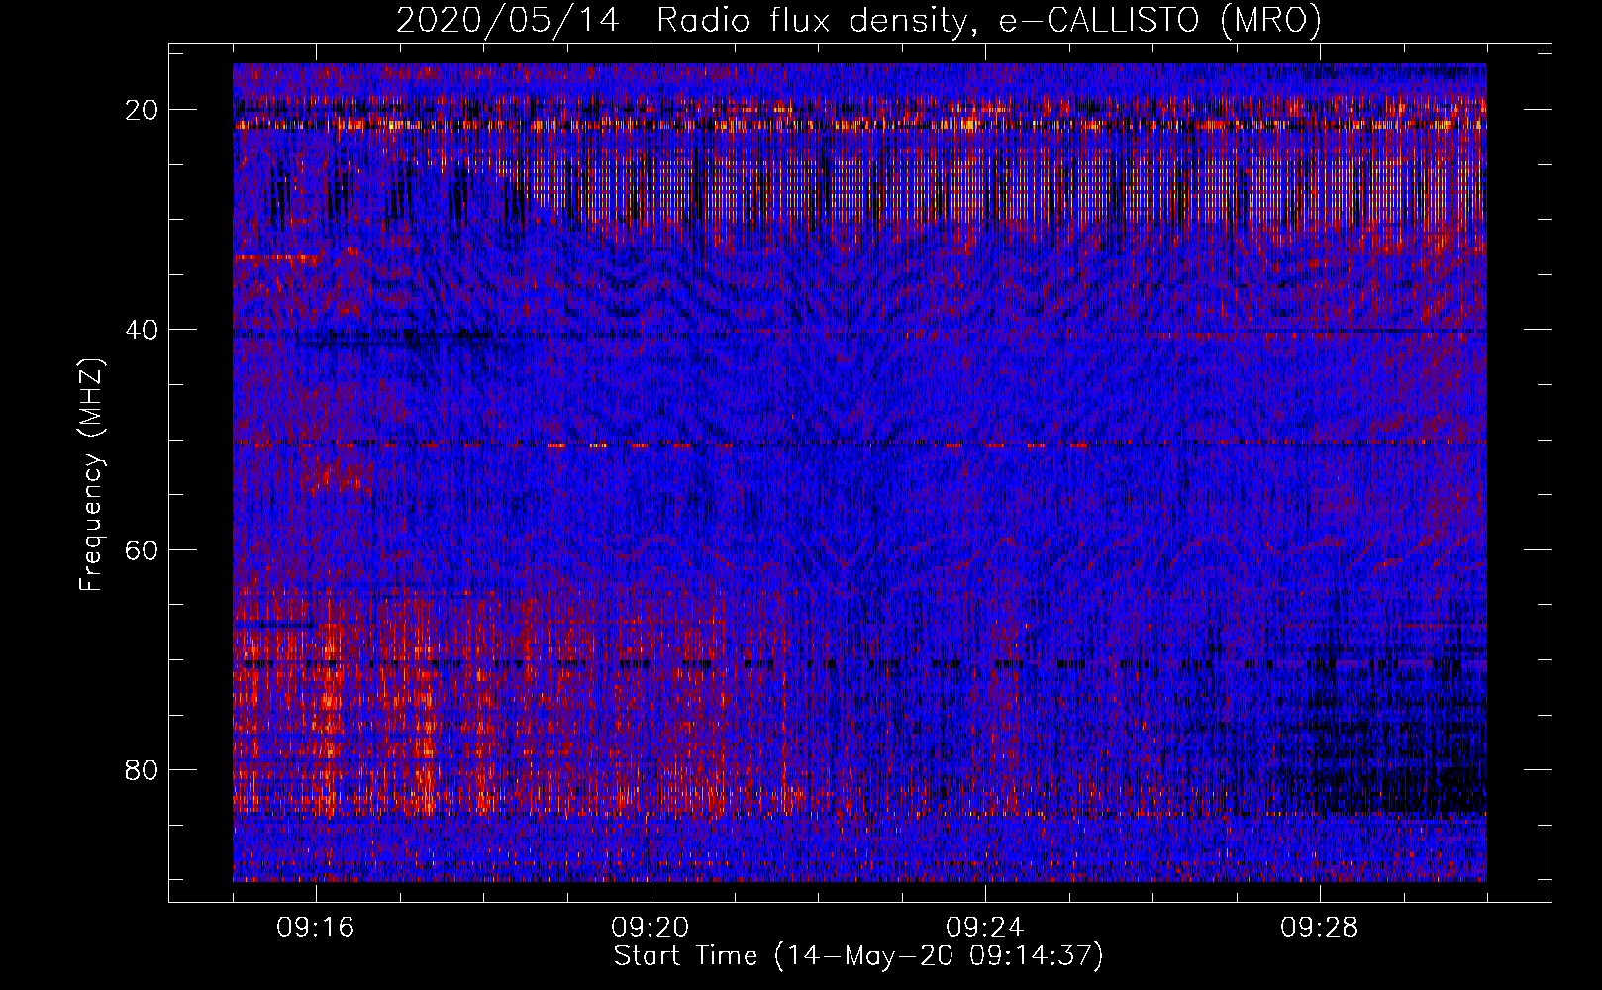Viewport: 1602px width, 990px height.
Task: Select the '60' frequency axis label
Action: [x=143, y=549]
